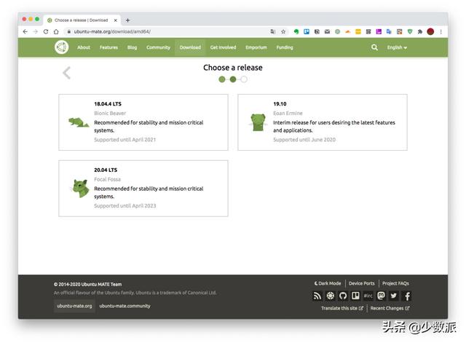Click the browser back arrow
The height and width of the screenshot is (343, 466).
point(25,31)
